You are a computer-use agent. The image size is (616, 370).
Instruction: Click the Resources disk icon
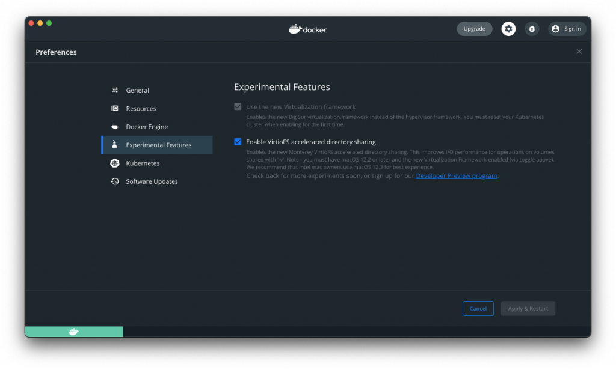(x=115, y=108)
